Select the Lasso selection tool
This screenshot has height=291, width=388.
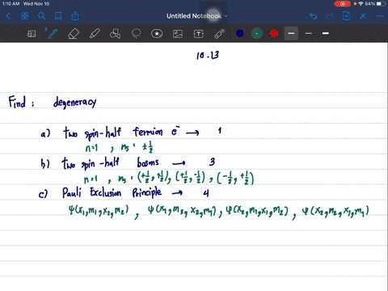click(x=136, y=34)
